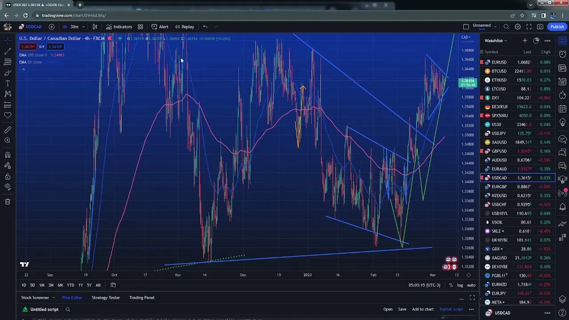Add symbol to compare with plus icon
This screenshot has width=569, height=320.
[x=52, y=27]
